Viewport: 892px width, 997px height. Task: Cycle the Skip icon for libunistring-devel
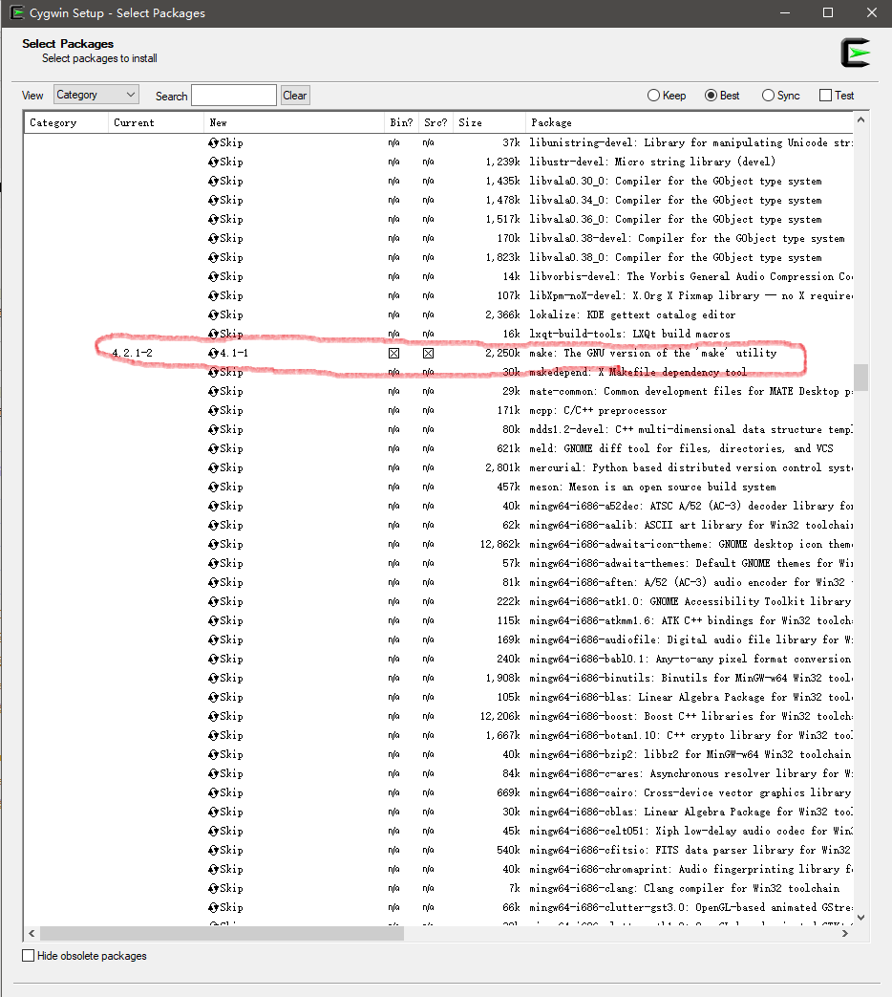pos(214,143)
